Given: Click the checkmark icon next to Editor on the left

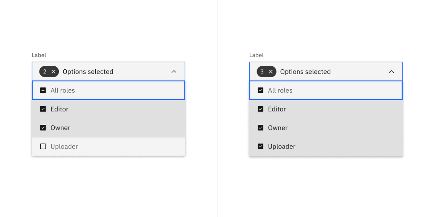Looking at the screenshot, I should tap(43, 109).
